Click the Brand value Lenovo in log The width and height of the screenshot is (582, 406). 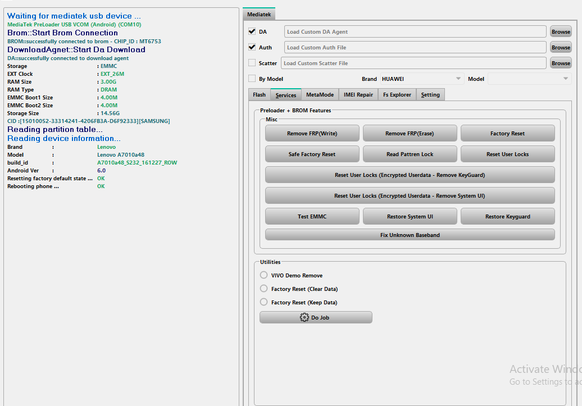tap(107, 147)
